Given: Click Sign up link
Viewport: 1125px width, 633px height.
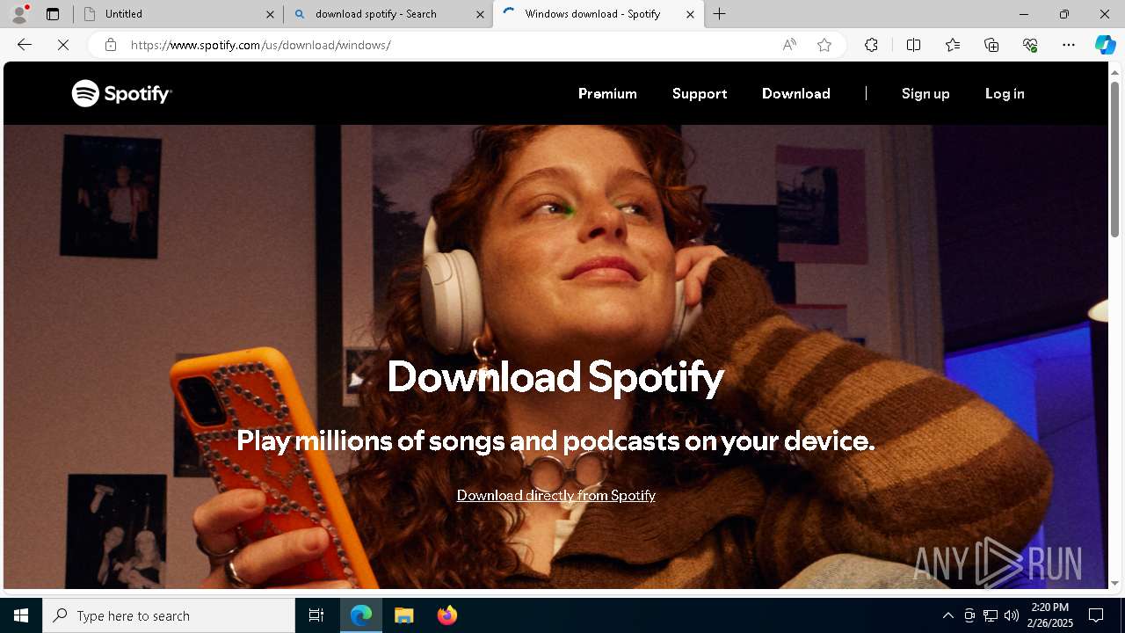Looking at the screenshot, I should click(925, 93).
